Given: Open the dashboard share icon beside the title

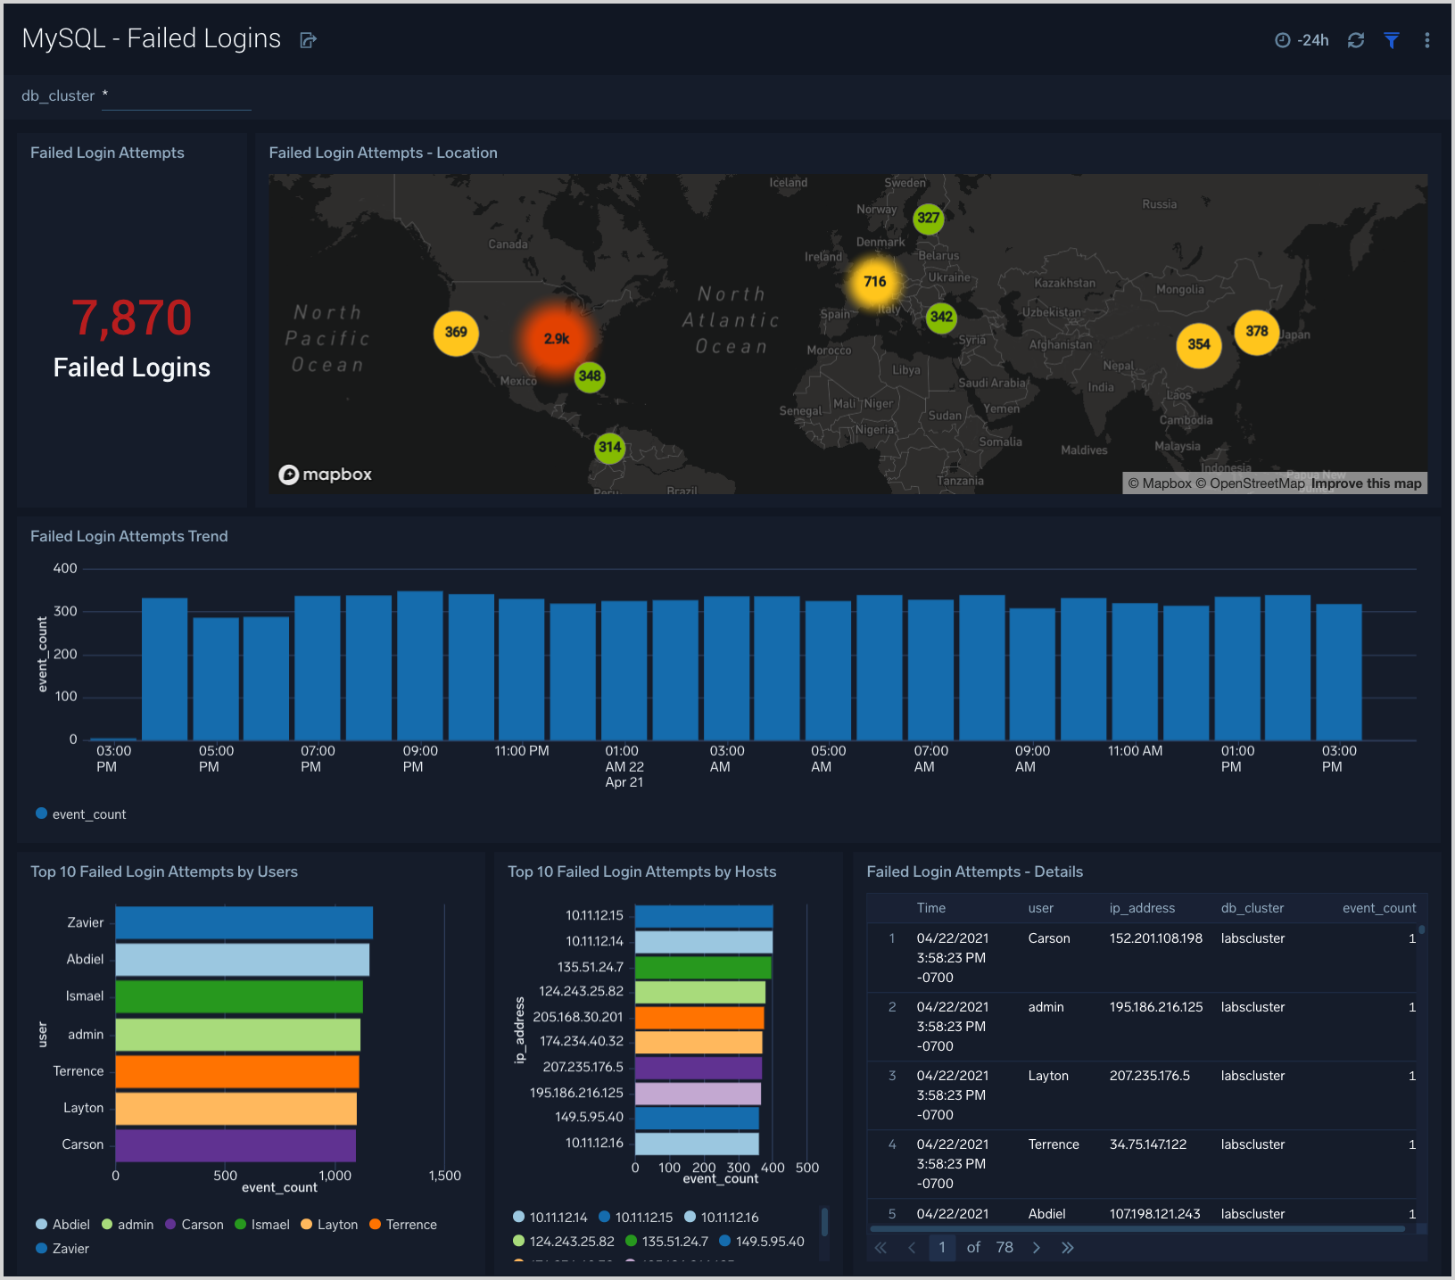Looking at the screenshot, I should (308, 39).
